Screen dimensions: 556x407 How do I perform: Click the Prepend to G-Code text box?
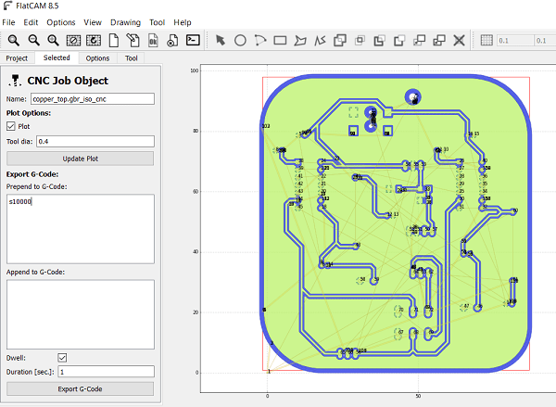81,229
